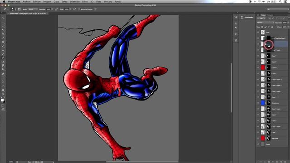Open the brush panel toggle in options bar
Image resolution: width=290 pixels, height=163 pixels.
click(x=19, y=9)
